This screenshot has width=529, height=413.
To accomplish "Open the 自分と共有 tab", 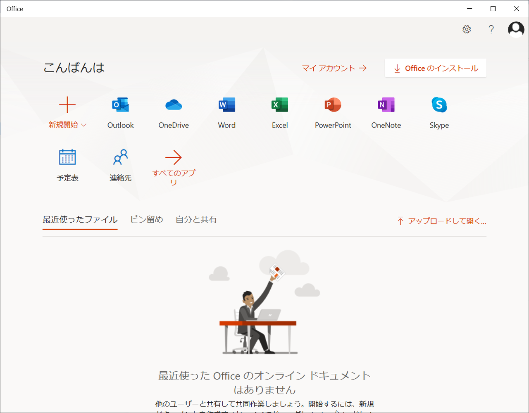I will pos(196,220).
